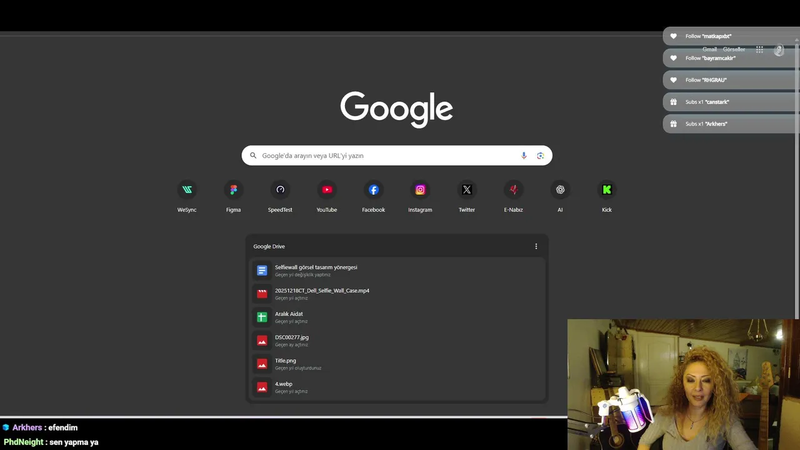The width and height of the screenshot is (800, 450).
Task: Open the AI shortcut
Action: [560, 196]
